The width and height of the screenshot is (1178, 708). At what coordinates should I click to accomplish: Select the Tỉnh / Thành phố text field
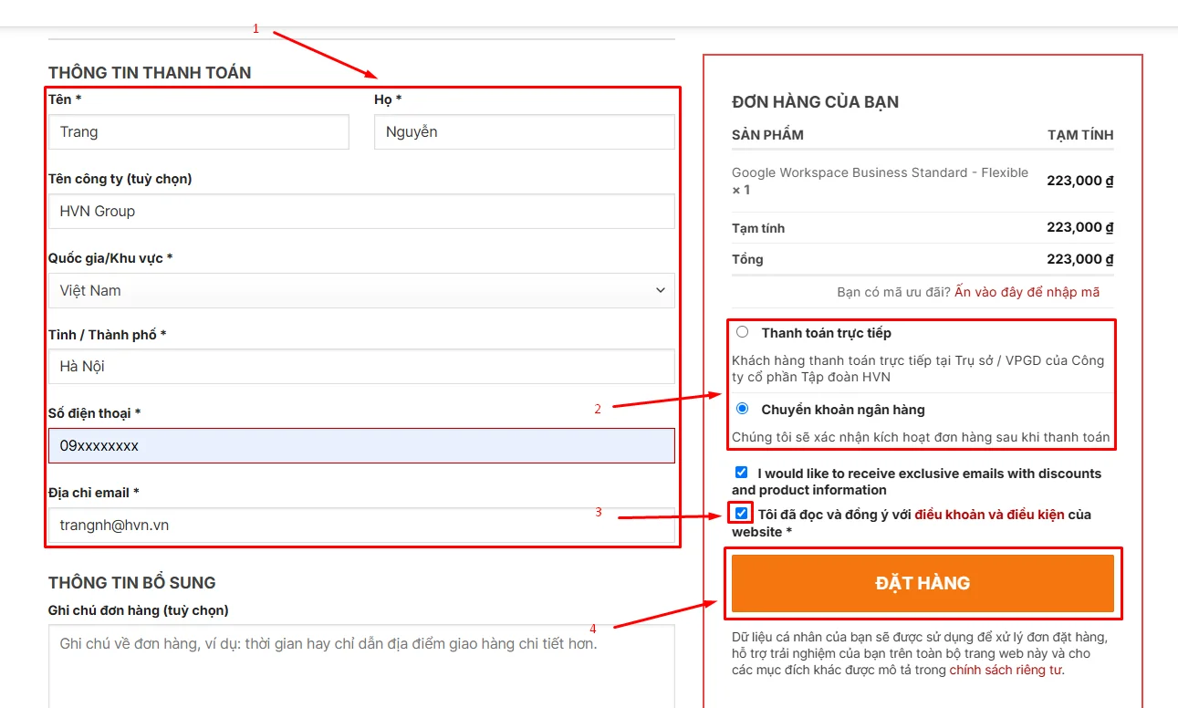pyautogui.click(x=361, y=367)
